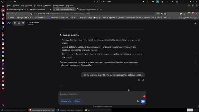
Task: Toggle the DeepSeek sidebar panel
Action: click(15, 23)
